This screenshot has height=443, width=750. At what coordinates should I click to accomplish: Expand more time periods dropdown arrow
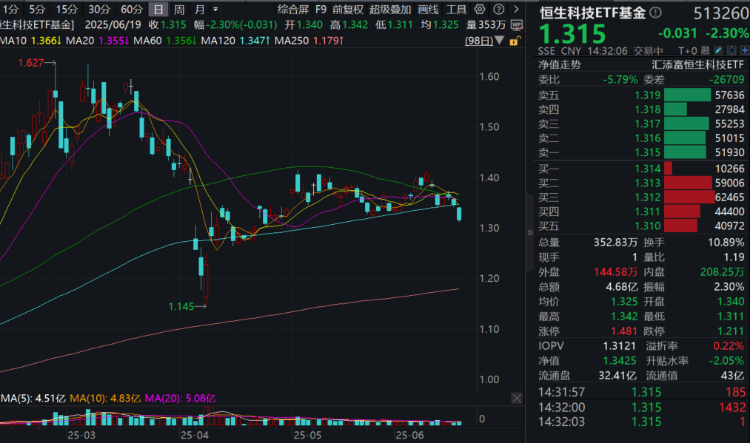215,10
